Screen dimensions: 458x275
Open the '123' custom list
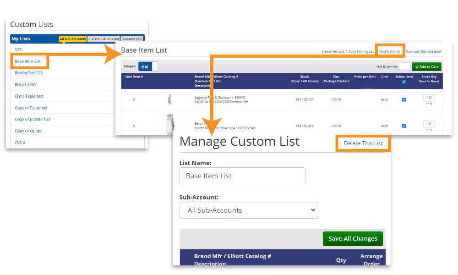tap(18, 49)
